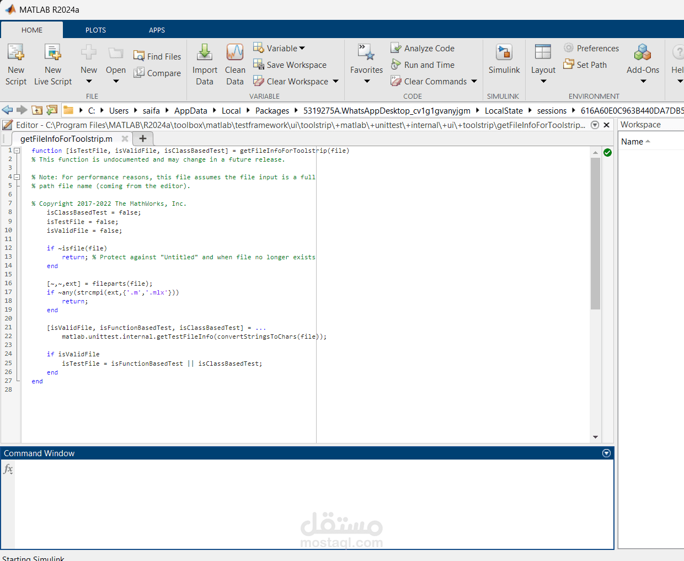This screenshot has height=561, width=684.
Task: Click green code analyzer status indicator
Action: point(607,152)
